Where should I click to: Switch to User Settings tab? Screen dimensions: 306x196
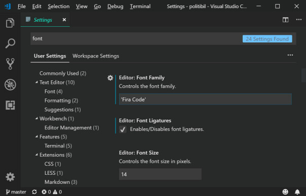pos(50,56)
